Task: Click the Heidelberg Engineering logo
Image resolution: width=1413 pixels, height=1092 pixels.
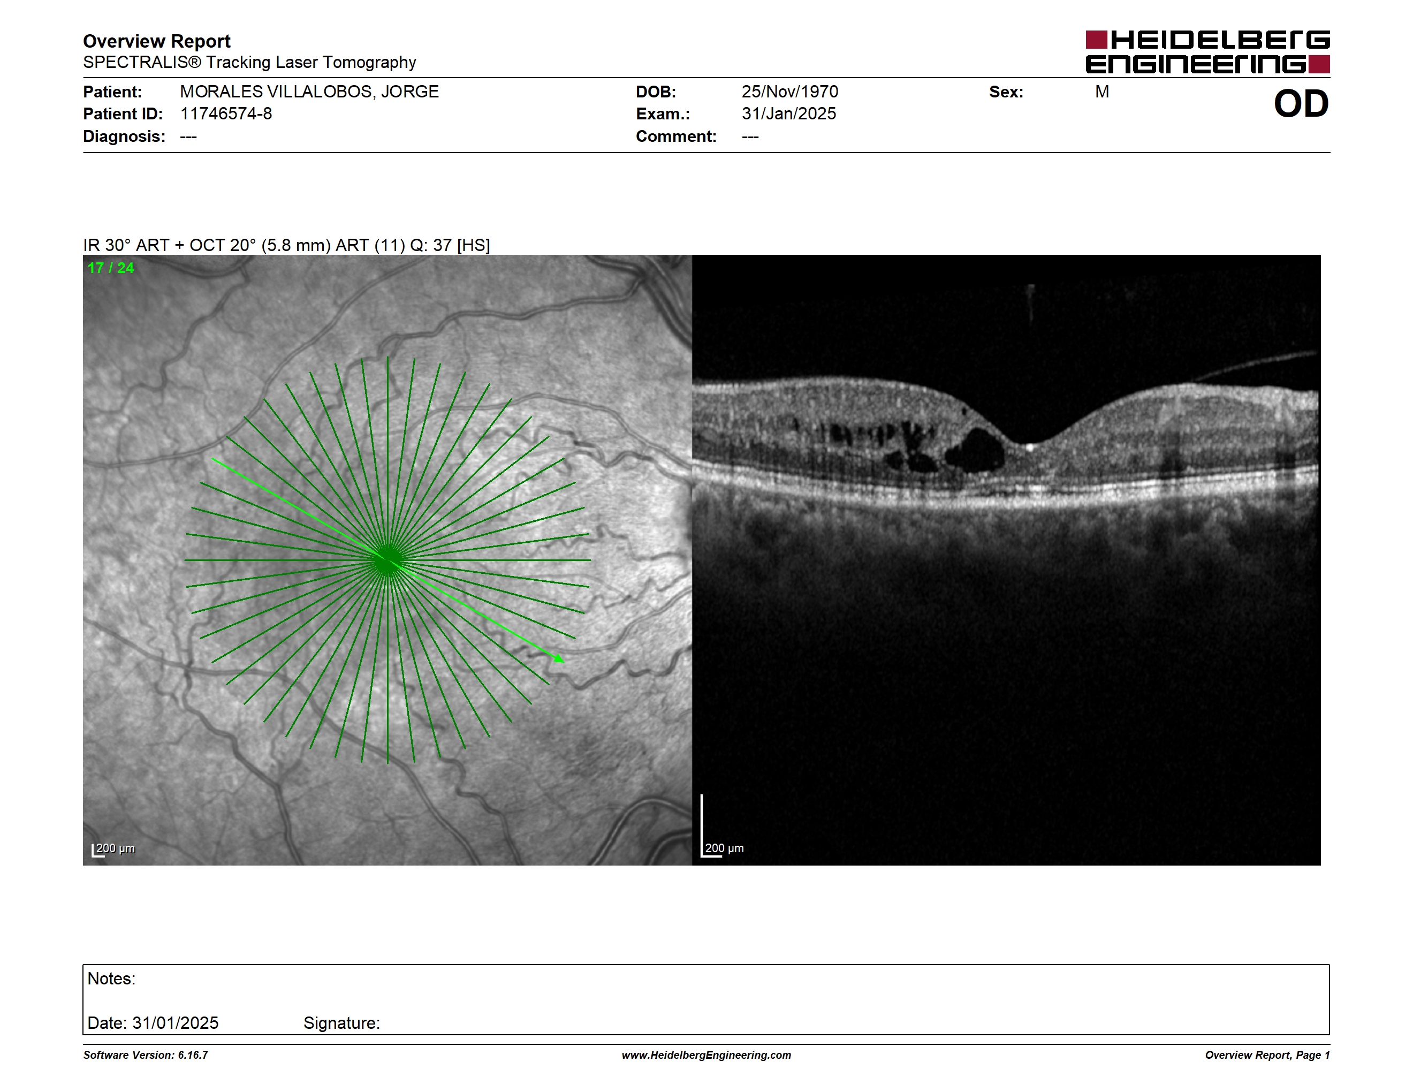Action: pos(1207,52)
